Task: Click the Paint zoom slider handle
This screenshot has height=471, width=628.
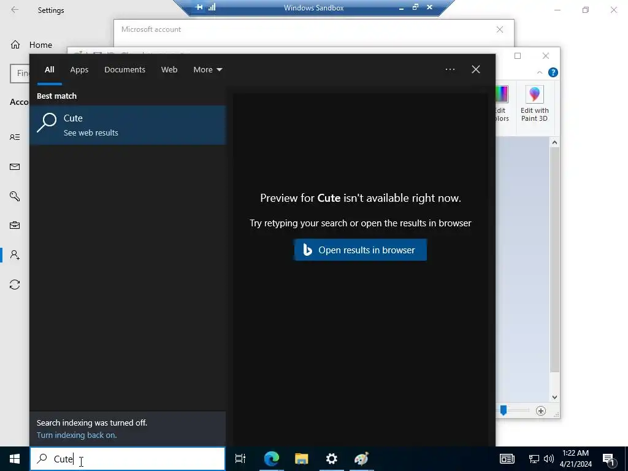Action: 504,410
